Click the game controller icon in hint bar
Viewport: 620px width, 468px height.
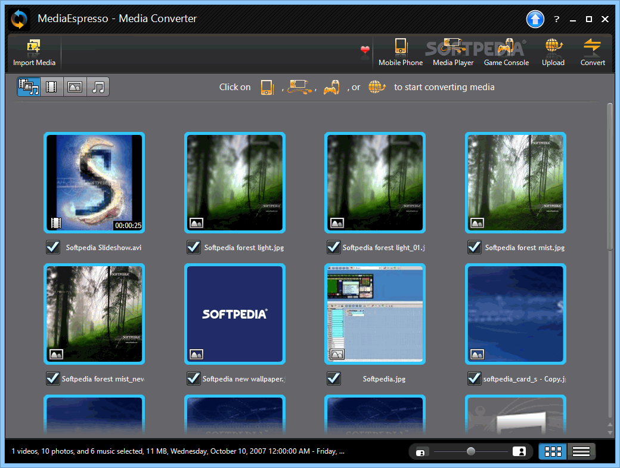point(331,87)
